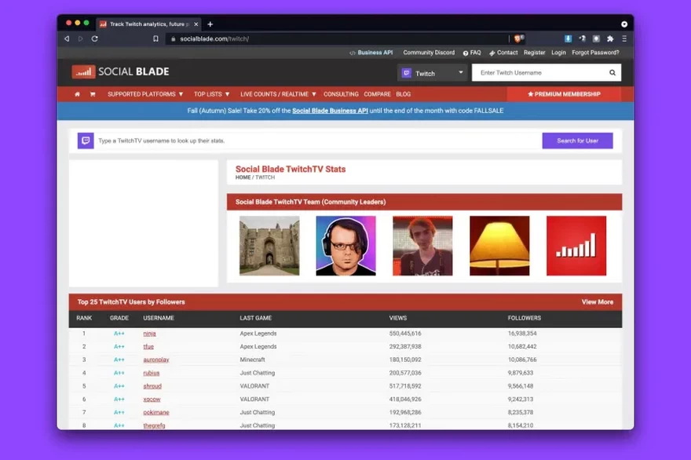
Task: Open the browser extensions puzzle icon
Action: point(610,38)
